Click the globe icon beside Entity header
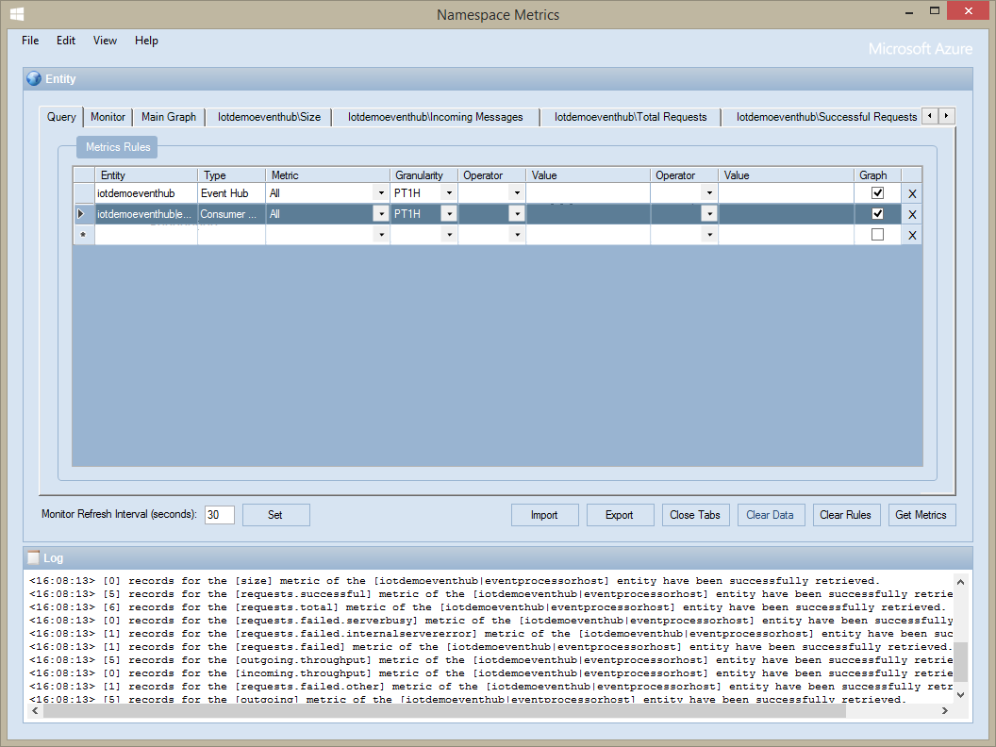The width and height of the screenshot is (996, 747). click(34, 79)
